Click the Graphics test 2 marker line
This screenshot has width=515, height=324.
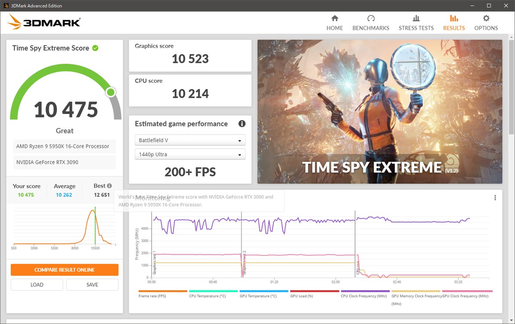[x=242, y=244]
